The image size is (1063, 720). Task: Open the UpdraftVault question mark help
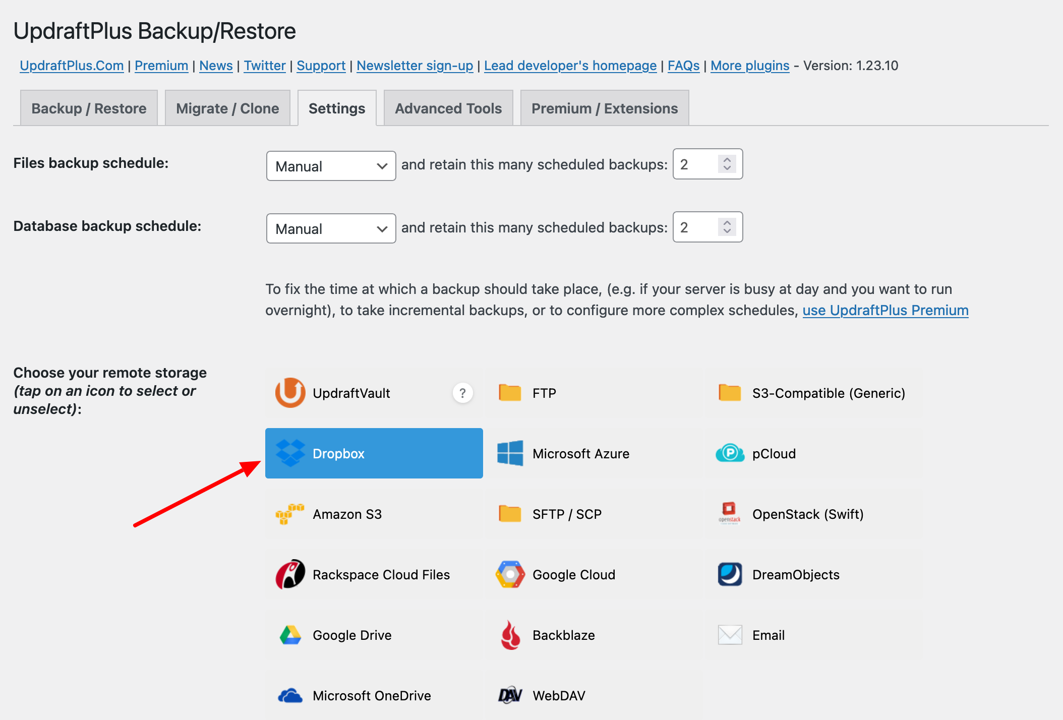click(x=462, y=393)
